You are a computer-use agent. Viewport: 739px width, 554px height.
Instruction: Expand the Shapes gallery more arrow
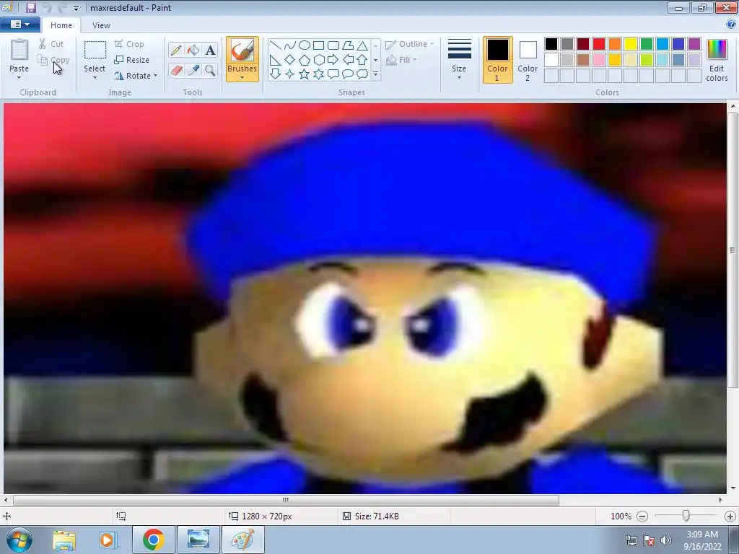375,74
